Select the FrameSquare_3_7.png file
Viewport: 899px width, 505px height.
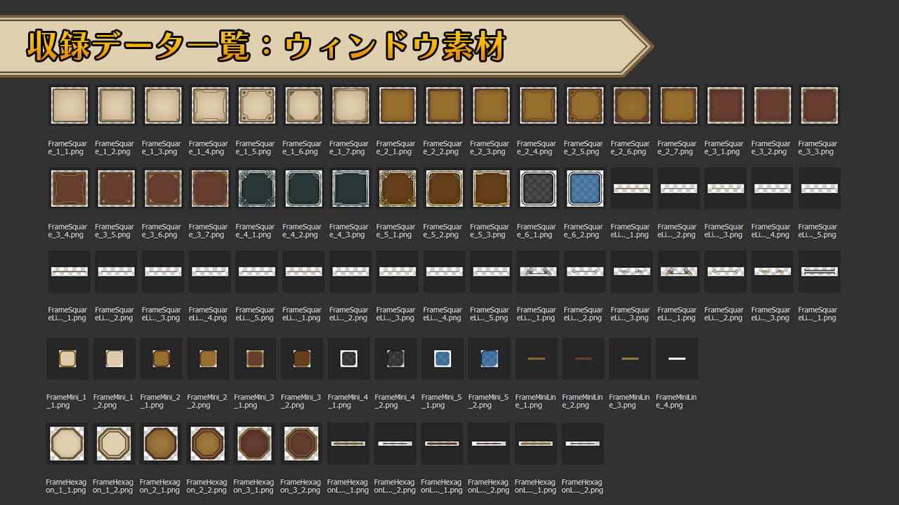tap(209, 189)
